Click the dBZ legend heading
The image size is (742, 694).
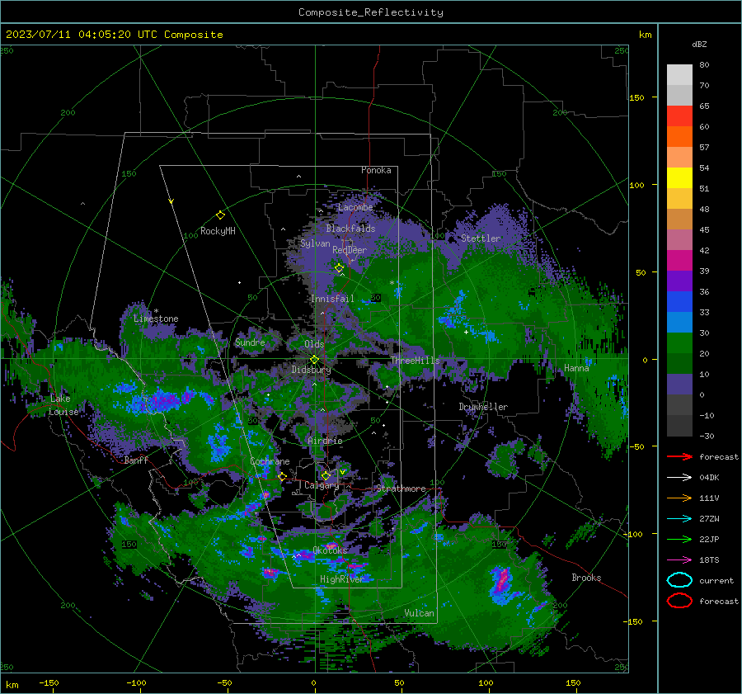(699, 44)
